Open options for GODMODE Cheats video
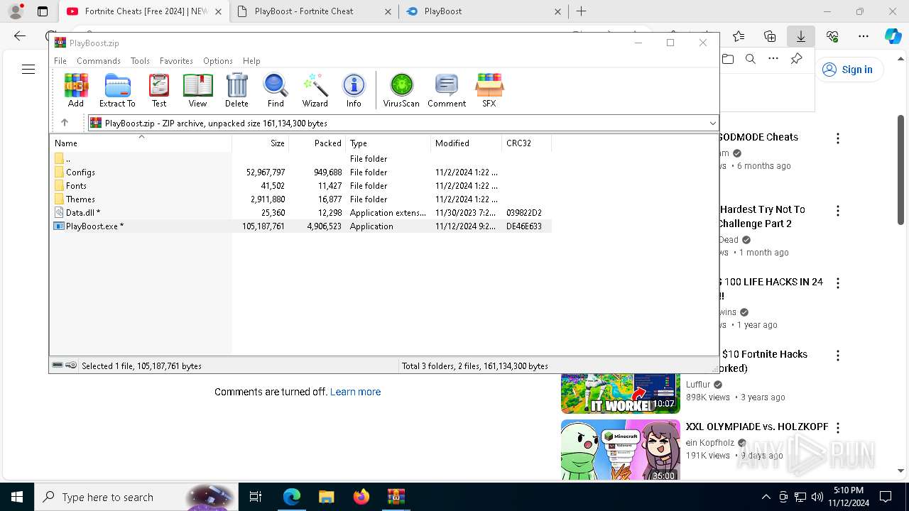 pyautogui.click(x=838, y=138)
